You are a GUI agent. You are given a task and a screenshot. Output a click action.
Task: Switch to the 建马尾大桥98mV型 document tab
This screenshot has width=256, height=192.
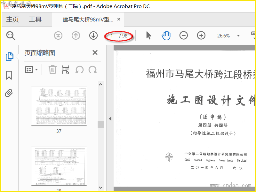click(88, 20)
